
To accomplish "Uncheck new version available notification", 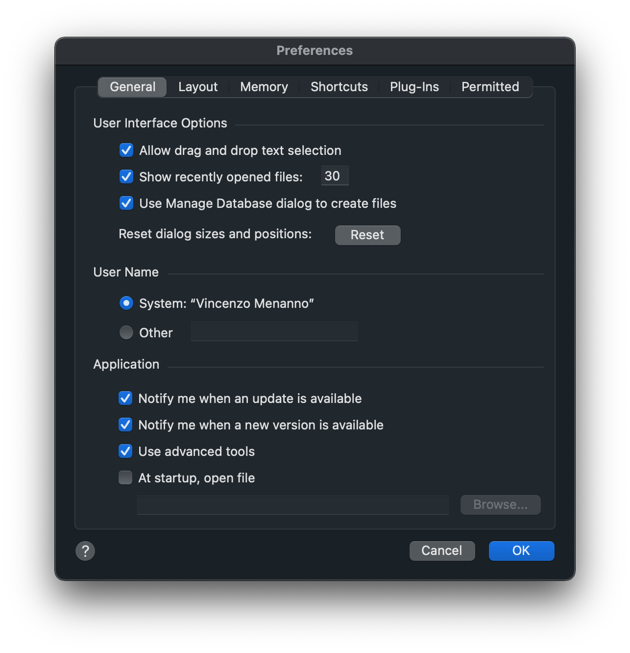I will (x=125, y=425).
